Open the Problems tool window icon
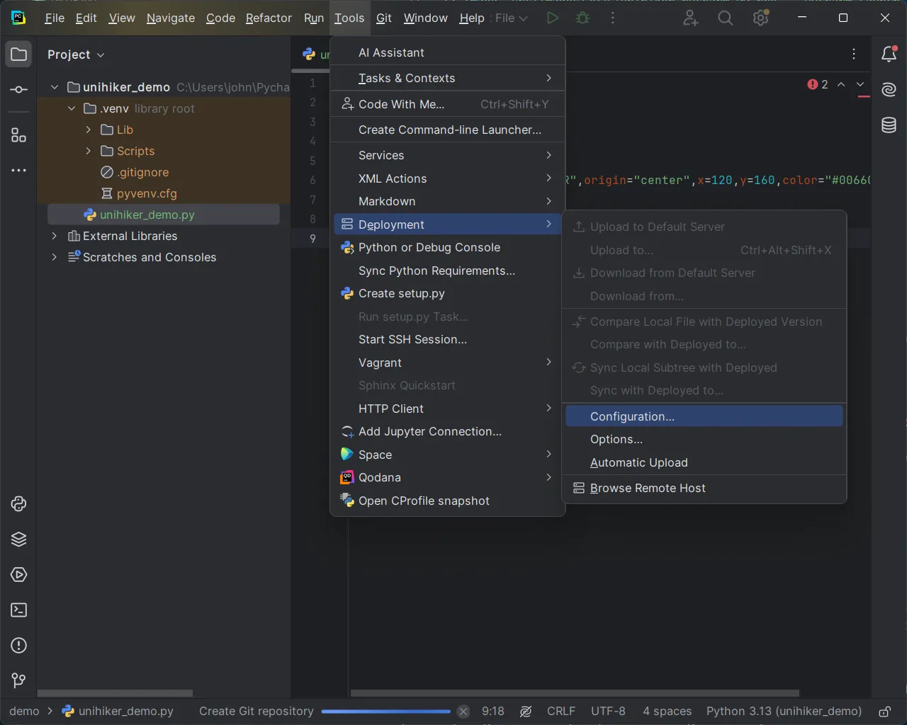The image size is (907, 725). tap(19, 646)
